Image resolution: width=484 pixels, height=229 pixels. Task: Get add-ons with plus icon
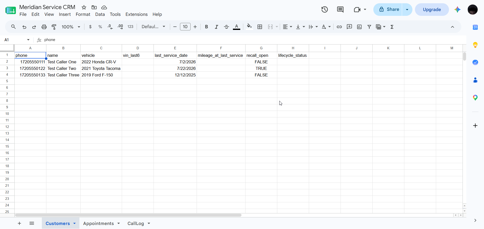[475, 125]
